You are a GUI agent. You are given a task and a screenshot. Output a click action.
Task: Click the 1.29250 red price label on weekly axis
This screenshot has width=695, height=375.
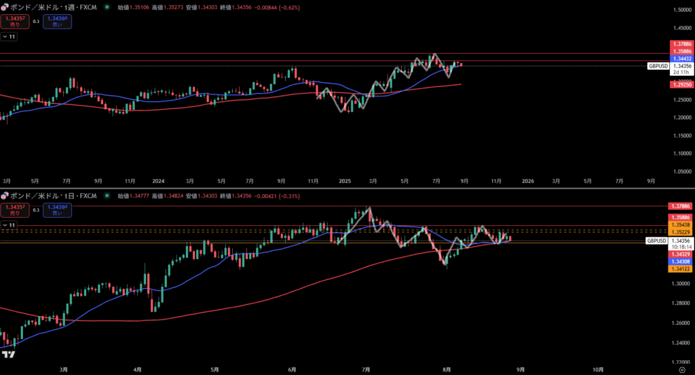tap(682, 85)
